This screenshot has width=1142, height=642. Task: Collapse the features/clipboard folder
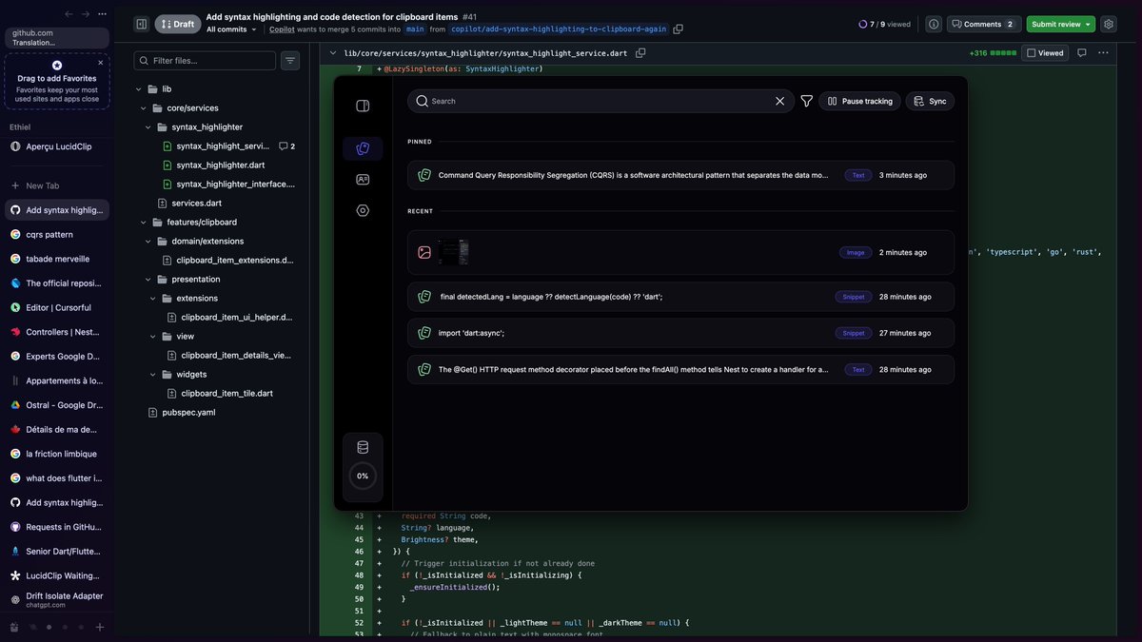coord(144,222)
